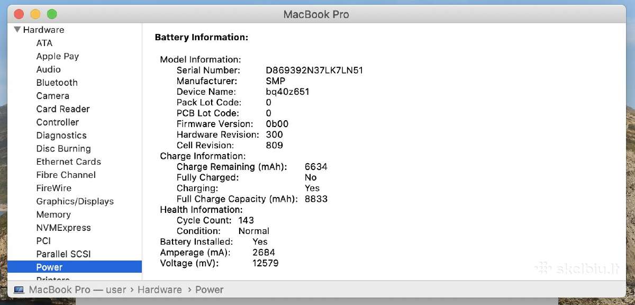Image resolution: width=635 pixels, height=305 pixels.
Task: Click the 'Model Information:' label
Action: pyautogui.click(x=201, y=60)
